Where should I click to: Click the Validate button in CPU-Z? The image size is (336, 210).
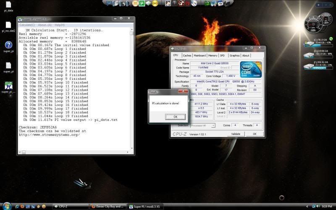point(236,134)
